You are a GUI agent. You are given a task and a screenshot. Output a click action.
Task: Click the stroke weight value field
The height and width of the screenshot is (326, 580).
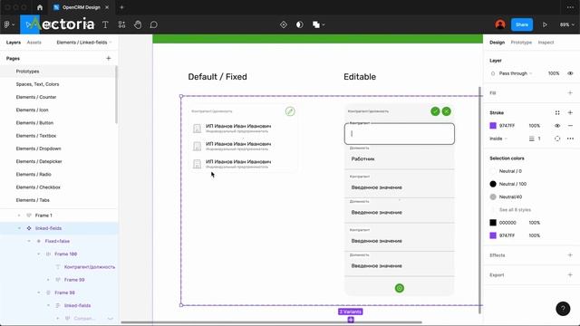pos(539,139)
